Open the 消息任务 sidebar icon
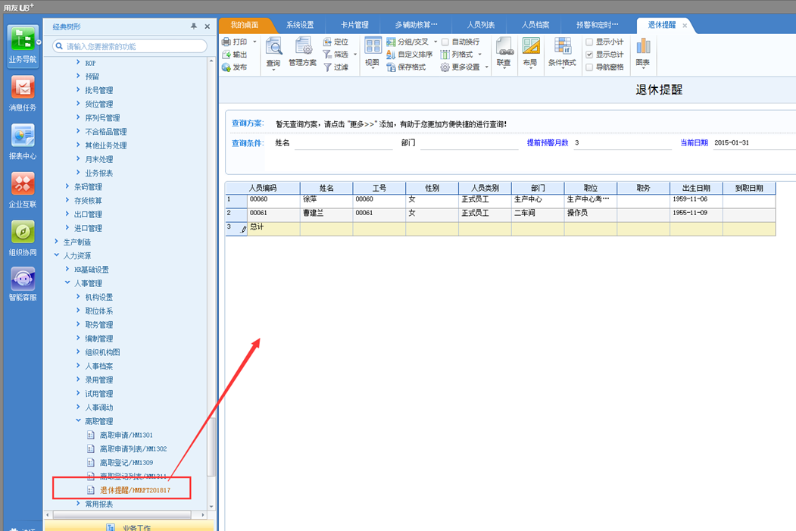Screen dimensions: 796x531 (x=22, y=87)
